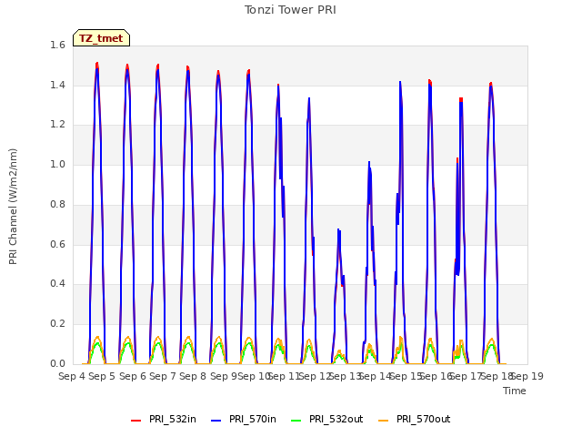Viewport: 582px width, 437px height.
Task: Click the 1.0 y-axis tick label
Action: click(57, 164)
